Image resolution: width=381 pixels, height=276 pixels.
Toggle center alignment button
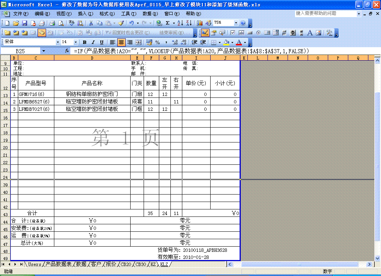point(121,42)
